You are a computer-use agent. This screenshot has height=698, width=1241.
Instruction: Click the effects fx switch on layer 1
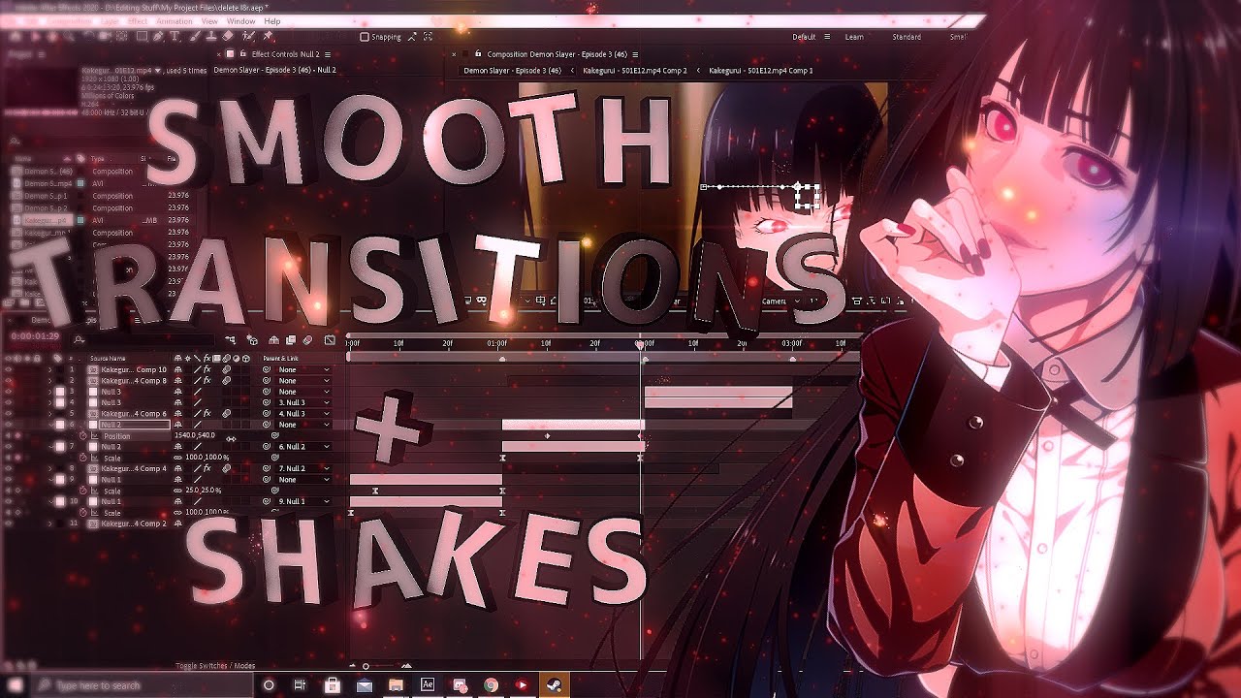pyautogui.click(x=207, y=369)
